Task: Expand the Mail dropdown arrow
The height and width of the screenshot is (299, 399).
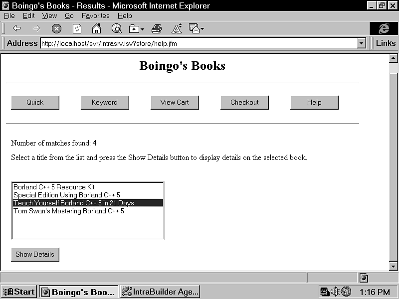Action: coord(202,29)
